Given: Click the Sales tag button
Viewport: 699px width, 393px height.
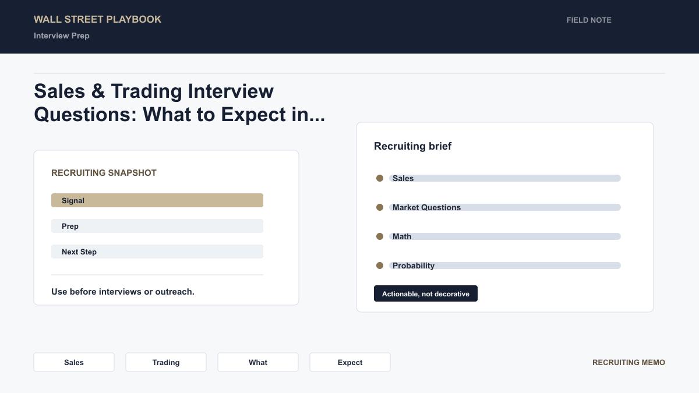Looking at the screenshot, I should pos(74,362).
